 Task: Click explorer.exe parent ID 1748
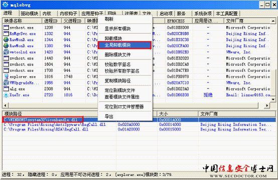coord(68,76)
